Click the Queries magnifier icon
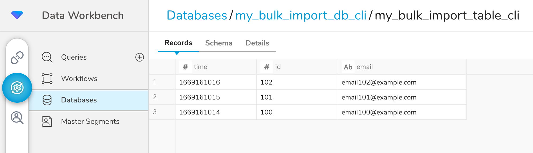 (x=47, y=57)
